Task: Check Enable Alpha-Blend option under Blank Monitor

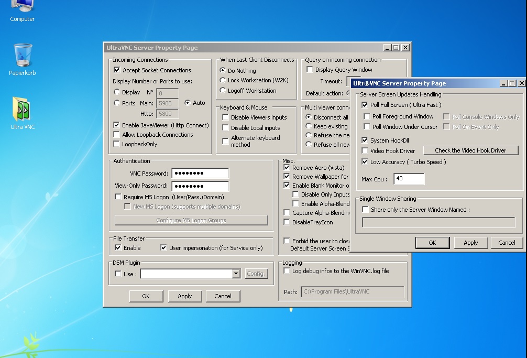Action: pos(295,204)
